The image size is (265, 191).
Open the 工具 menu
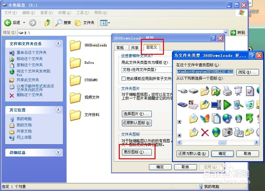point(83,13)
